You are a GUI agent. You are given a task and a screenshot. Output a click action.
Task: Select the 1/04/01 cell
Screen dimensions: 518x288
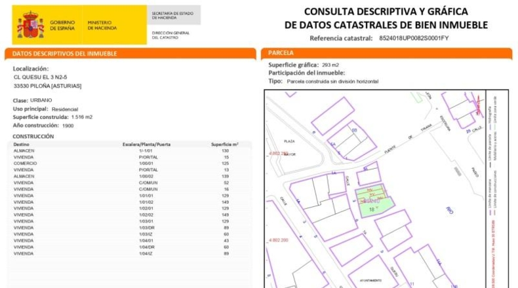coord(146,241)
